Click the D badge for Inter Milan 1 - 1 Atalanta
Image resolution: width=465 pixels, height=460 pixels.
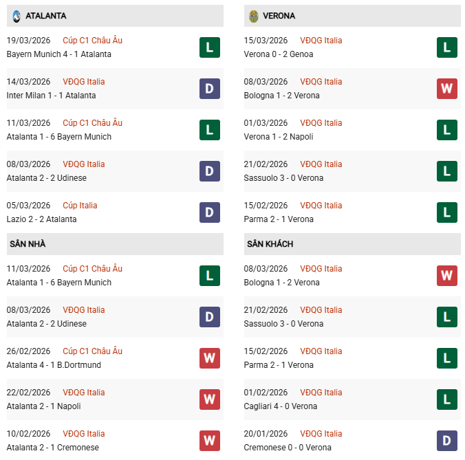tap(210, 88)
